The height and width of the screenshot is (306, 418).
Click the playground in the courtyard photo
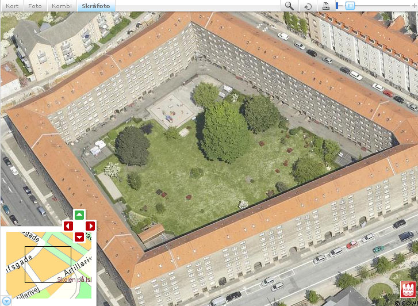171,110
